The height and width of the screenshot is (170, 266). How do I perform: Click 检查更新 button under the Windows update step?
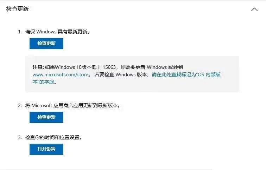(46, 44)
